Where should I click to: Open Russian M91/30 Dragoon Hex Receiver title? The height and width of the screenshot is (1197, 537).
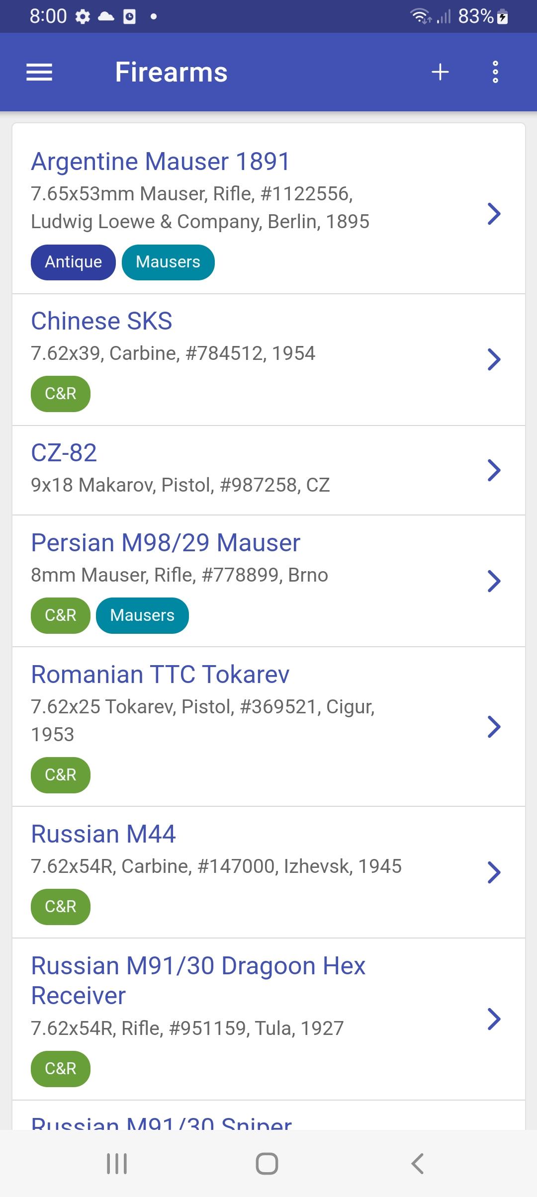click(x=198, y=980)
